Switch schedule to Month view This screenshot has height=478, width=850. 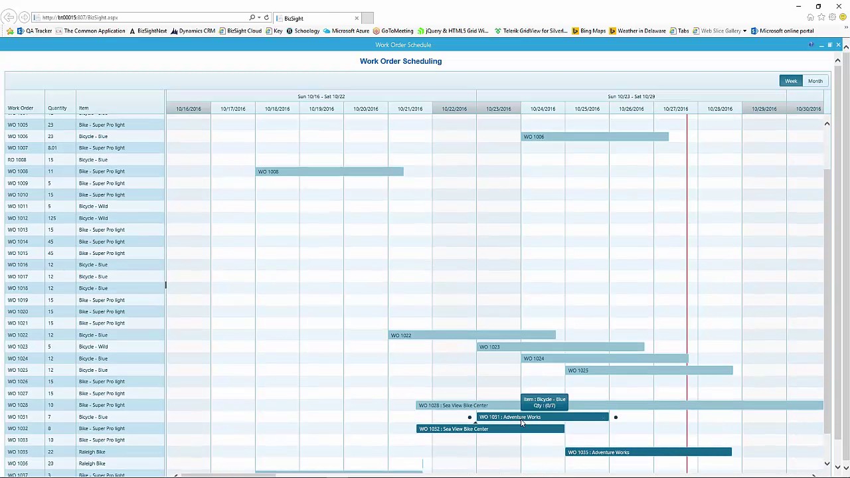815,81
